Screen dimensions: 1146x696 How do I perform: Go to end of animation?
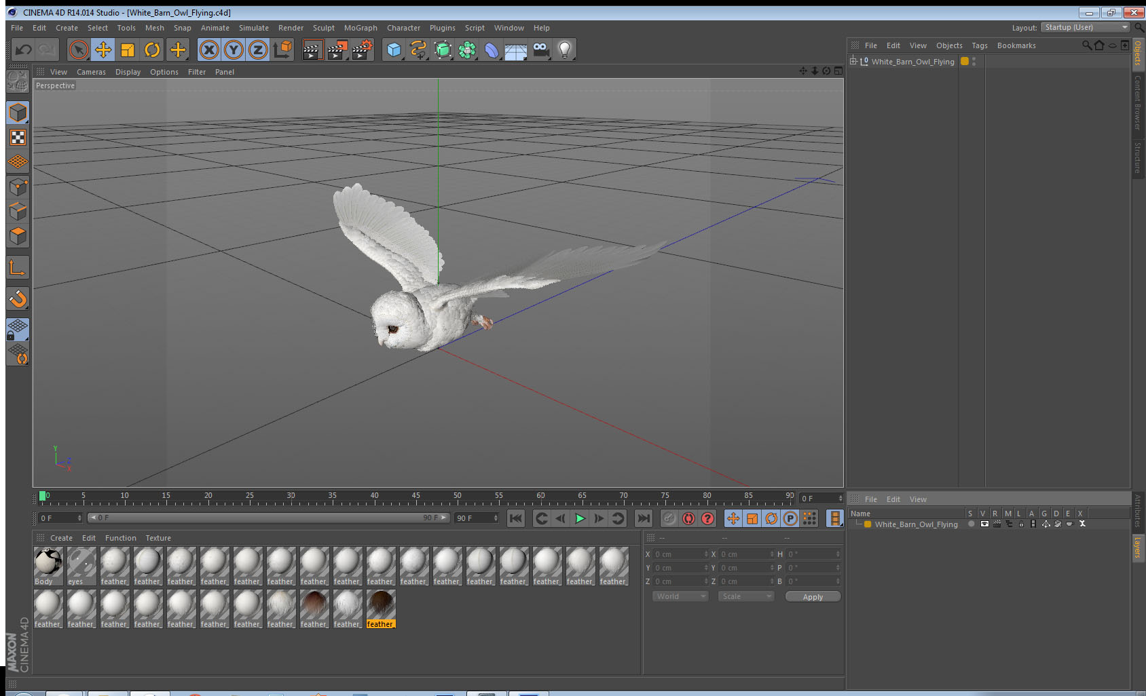pyautogui.click(x=643, y=518)
